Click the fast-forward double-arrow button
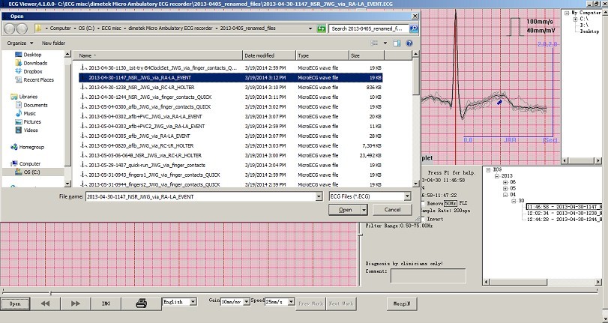Viewport: 608px width, 323px height. [x=75, y=304]
